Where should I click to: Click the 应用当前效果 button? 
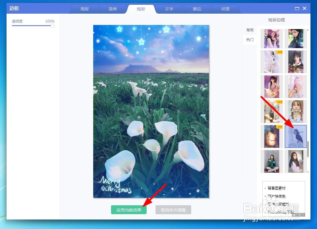(x=129, y=210)
